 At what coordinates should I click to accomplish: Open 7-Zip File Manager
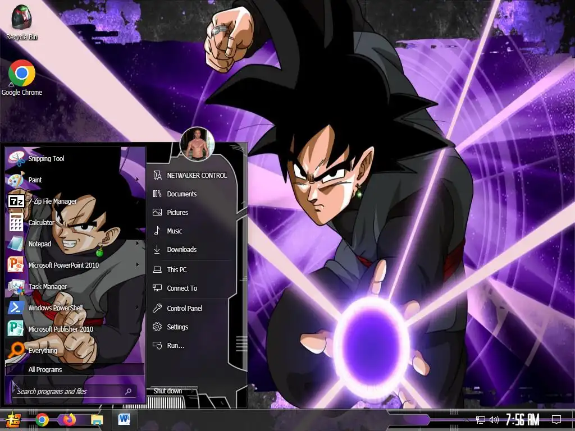pos(74,201)
